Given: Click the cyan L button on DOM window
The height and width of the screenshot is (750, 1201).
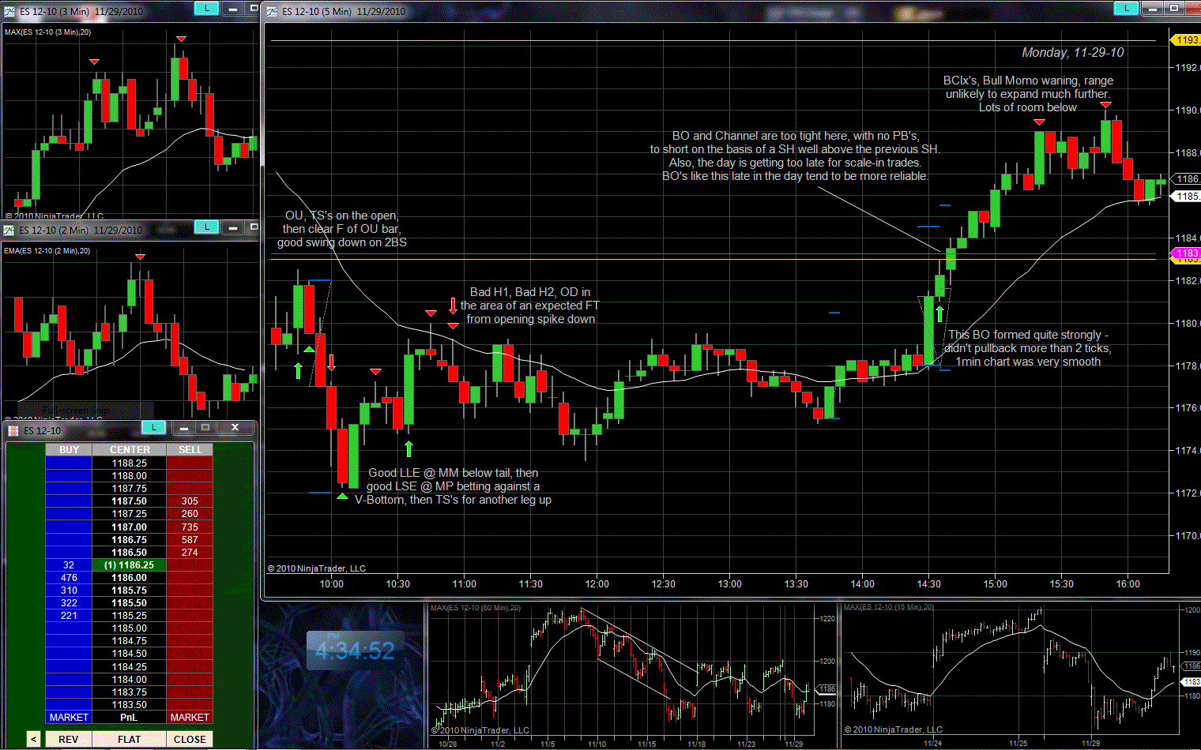Looking at the screenshot, I should click(153, 427).
